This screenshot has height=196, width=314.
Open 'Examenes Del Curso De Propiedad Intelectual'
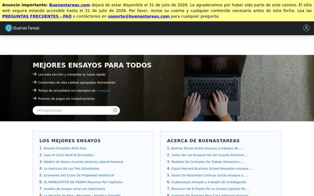click(79, 176)
